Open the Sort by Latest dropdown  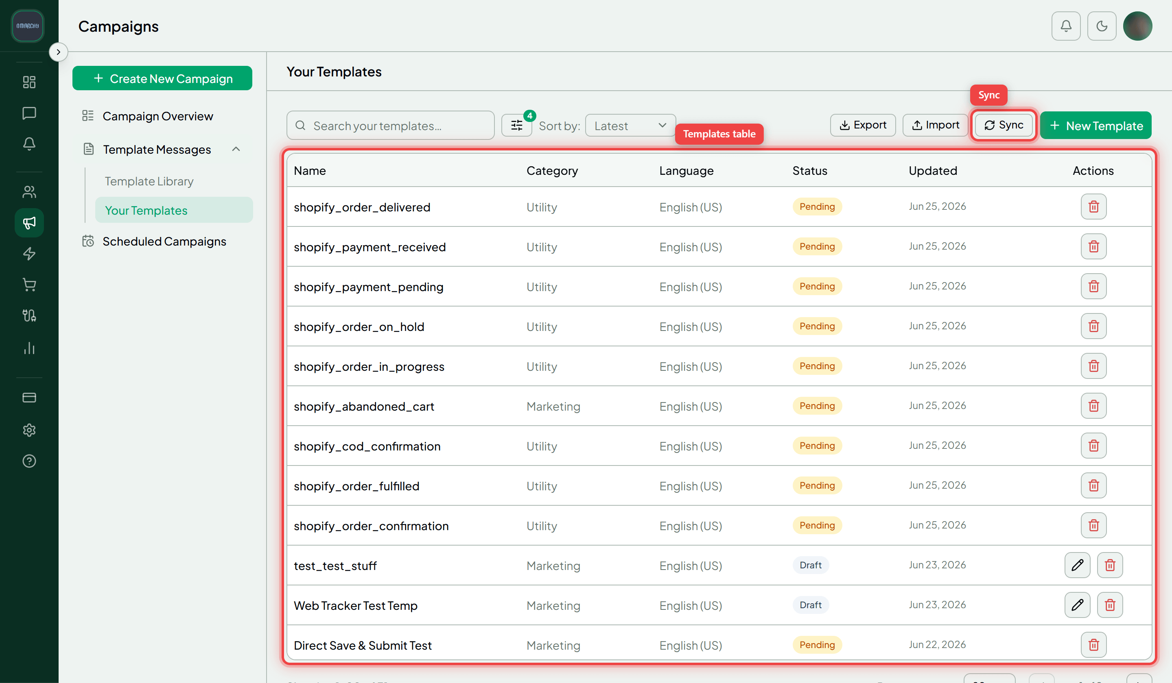click(x=630, y=126)
